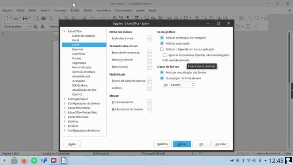Screen dimensions: 293x165
Task: Click the red screen recorder taskbar icon
Action: 54,161
